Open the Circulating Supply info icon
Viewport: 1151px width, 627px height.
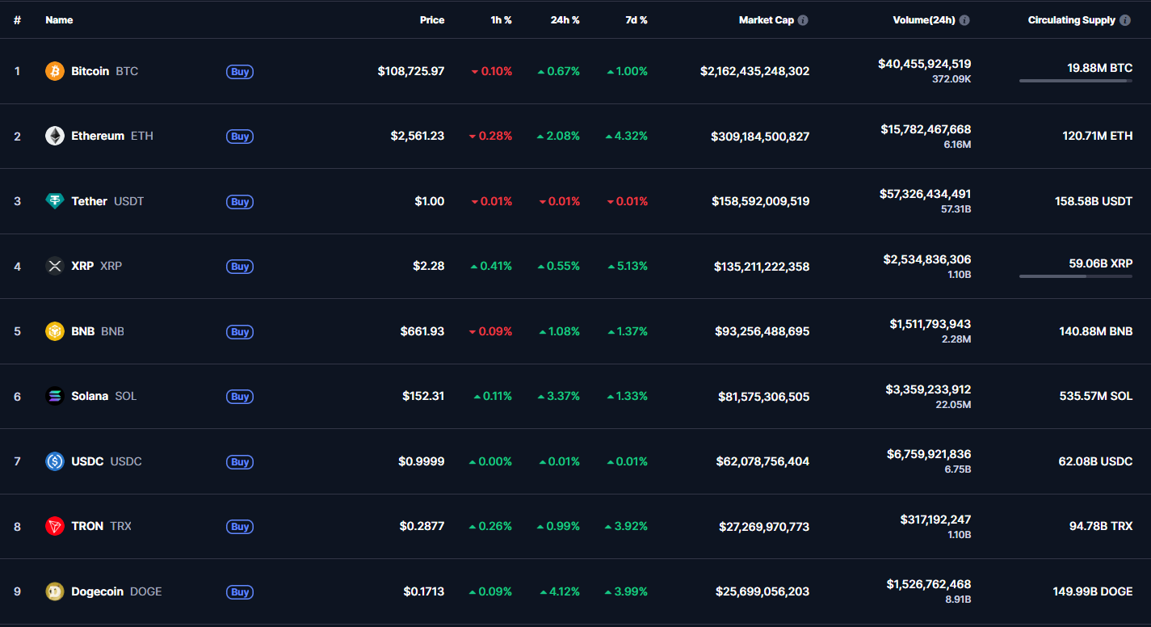[x=1125, y=19]
